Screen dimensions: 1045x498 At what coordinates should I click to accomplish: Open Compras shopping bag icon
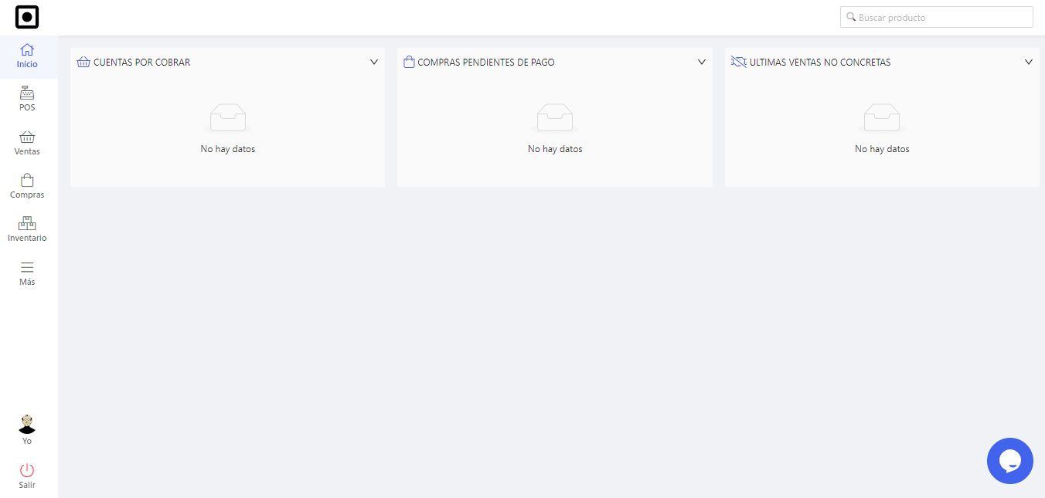27,180
